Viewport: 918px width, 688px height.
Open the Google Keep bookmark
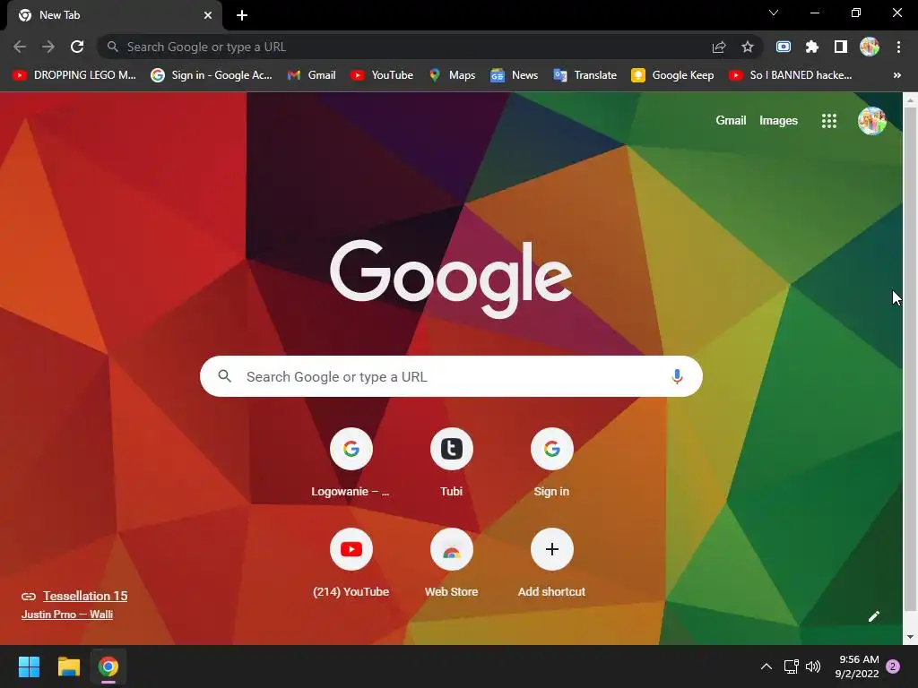672,75
